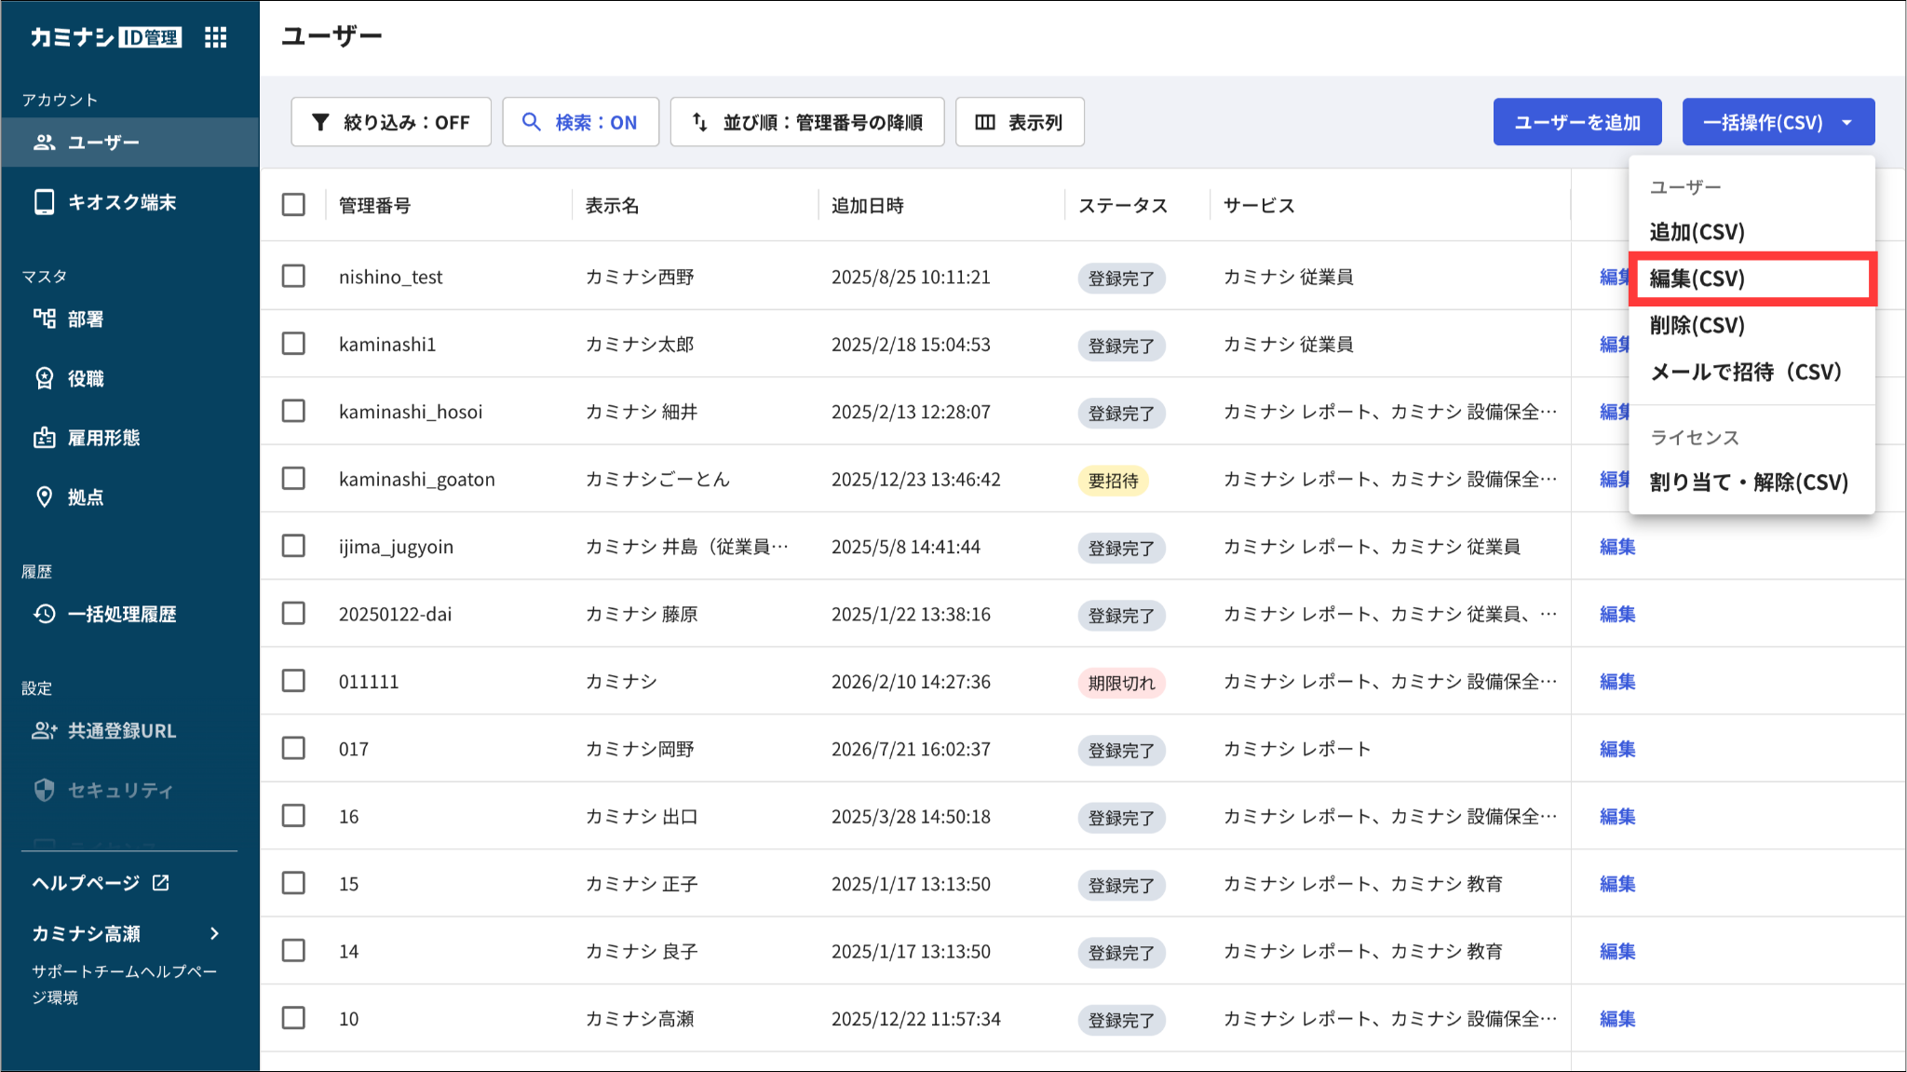Open キオスク端末 via its tablet icon
The height and width of the screenshot is (1072, 1907).
click(44, 202)
